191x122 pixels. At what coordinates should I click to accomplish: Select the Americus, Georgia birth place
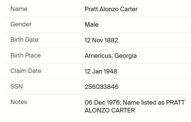tap(111, 56)
